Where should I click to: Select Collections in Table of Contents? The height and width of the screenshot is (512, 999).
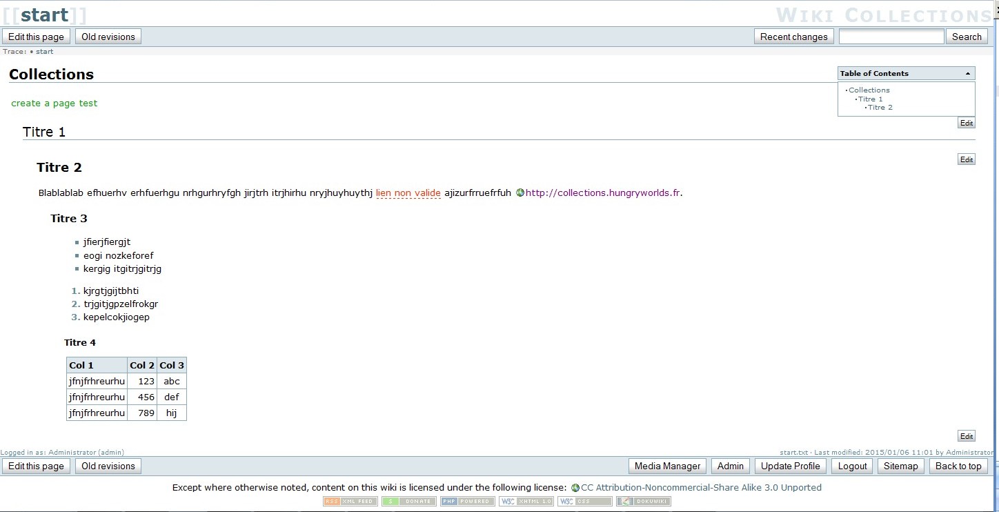click(869, 90)
